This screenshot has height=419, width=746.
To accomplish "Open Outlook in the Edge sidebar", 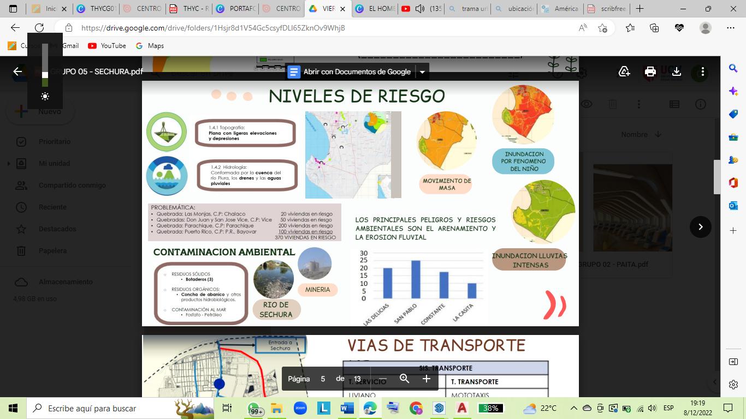I will 733,206.
